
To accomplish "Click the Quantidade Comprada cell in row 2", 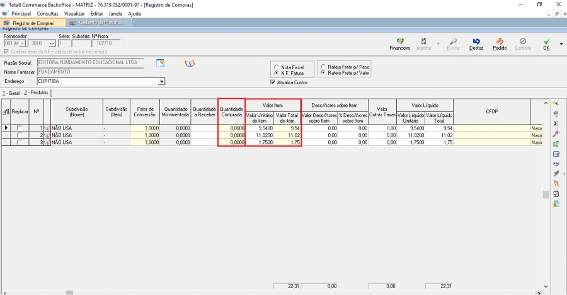I will [x=231, y=135].
